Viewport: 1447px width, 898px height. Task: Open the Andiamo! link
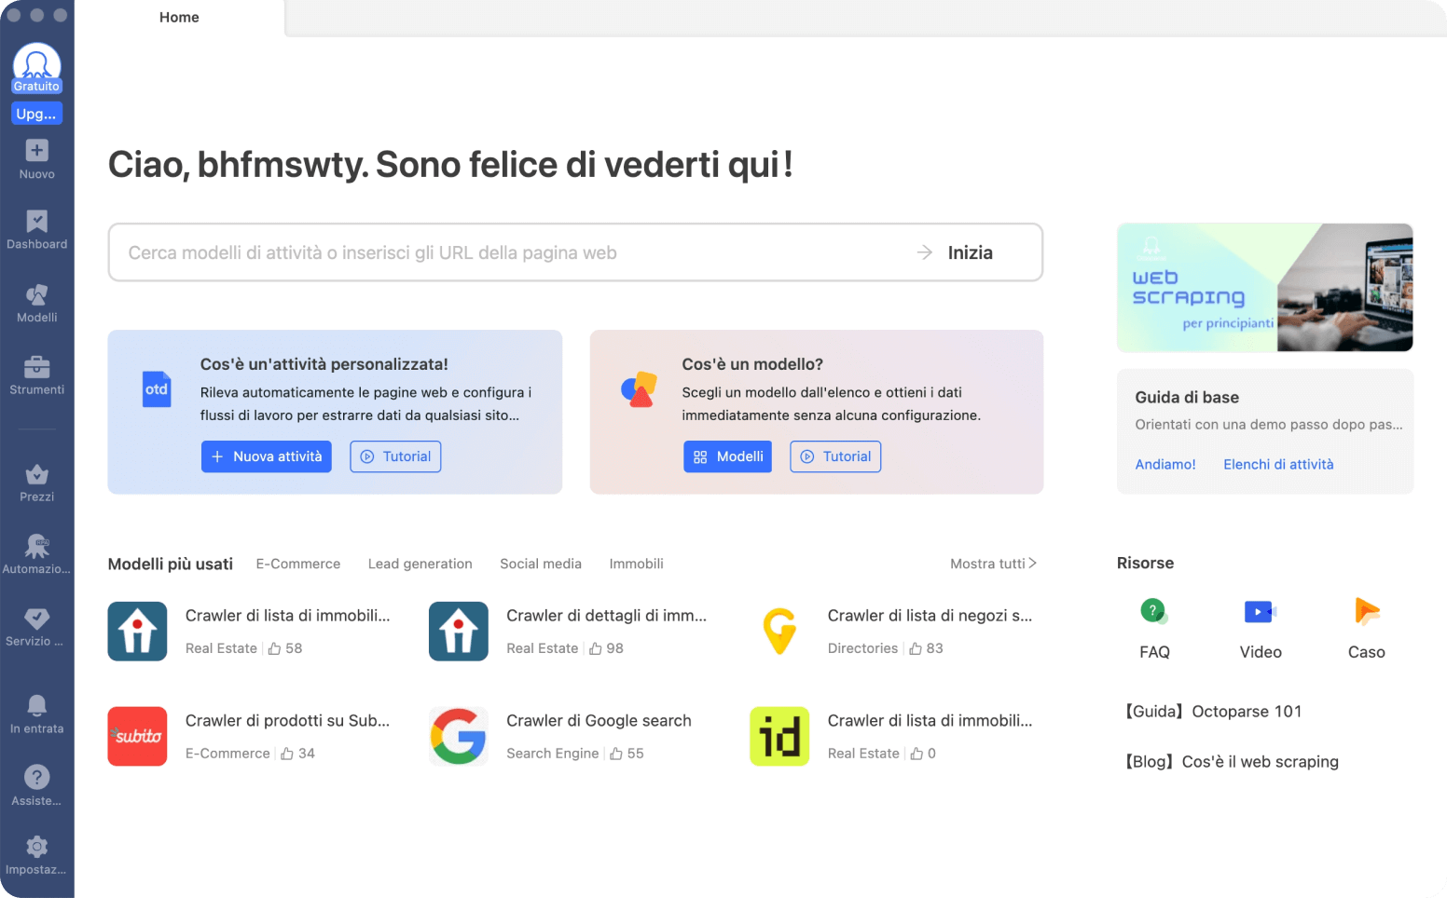tap(1165, 464)
